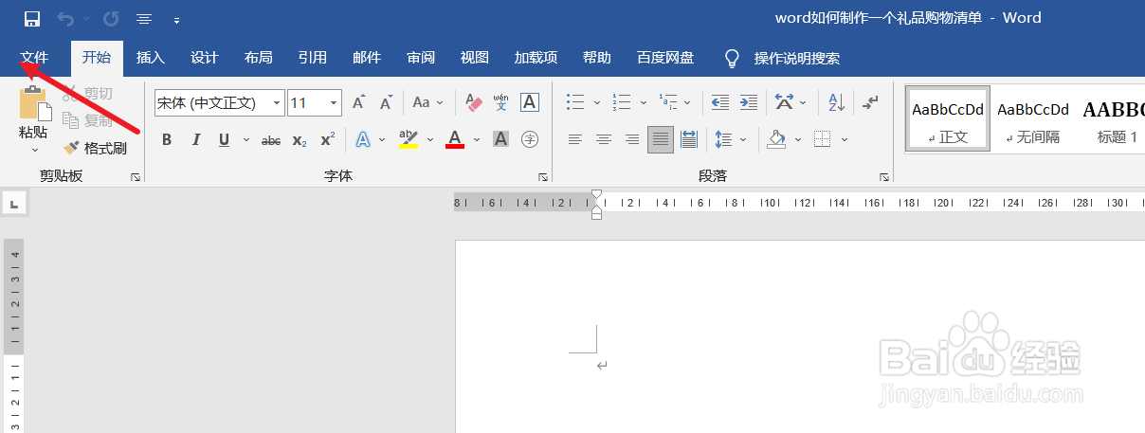Click the Shading paint bucket icon

pos(776,140)
